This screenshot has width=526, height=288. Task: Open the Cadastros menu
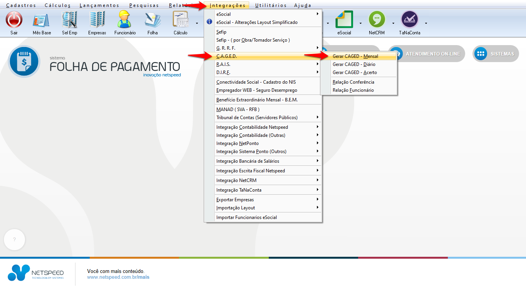point(21,5)
